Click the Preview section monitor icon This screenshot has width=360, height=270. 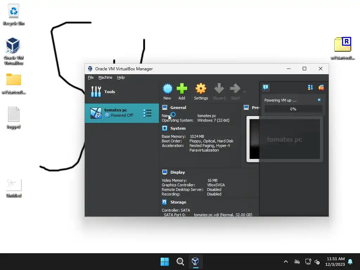246,108
